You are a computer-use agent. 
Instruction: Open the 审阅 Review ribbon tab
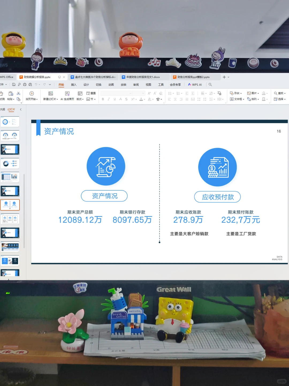tap(136, 85)
